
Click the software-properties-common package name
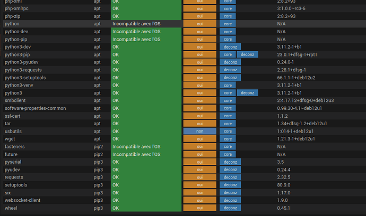(35, 108)
